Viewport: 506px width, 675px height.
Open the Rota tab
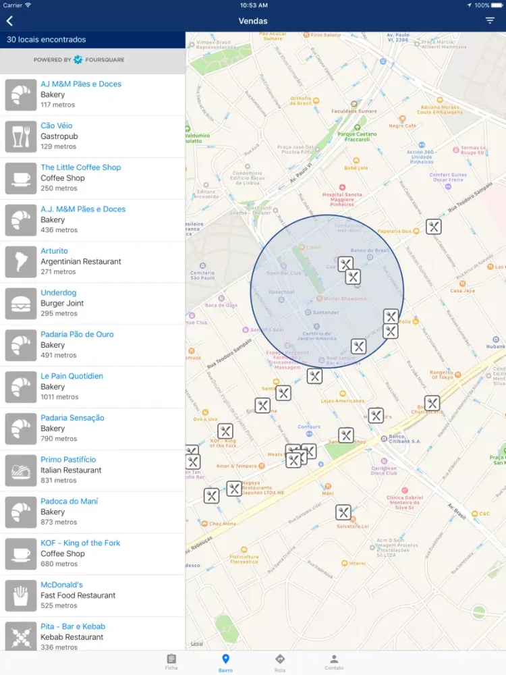pyautogui.click(x=280, y=663)
